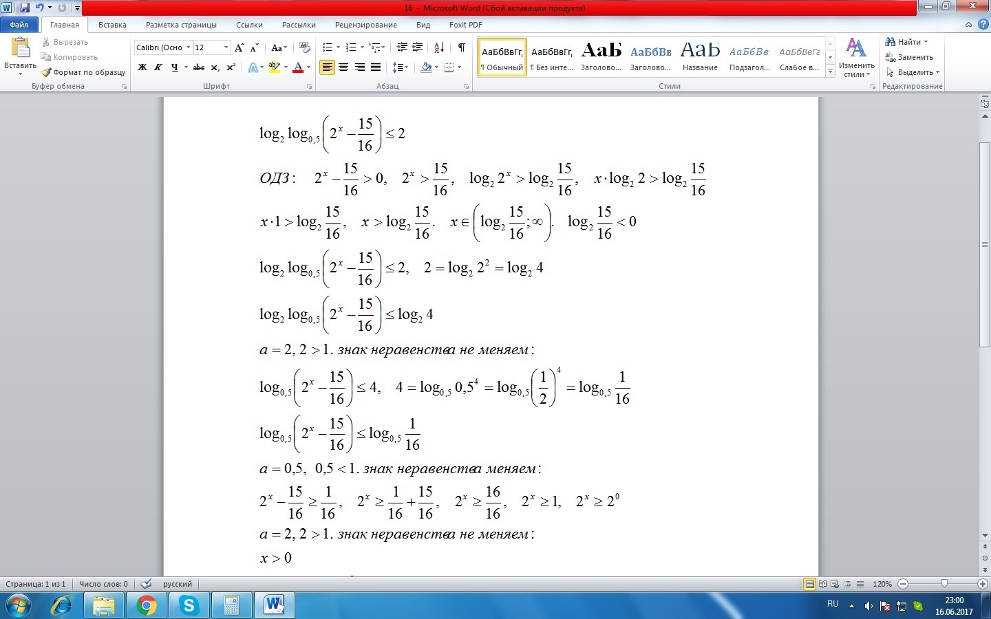Zoom in using the plus button
991x619 pixels.
[983, 584]
